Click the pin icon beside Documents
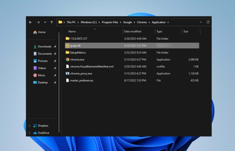 [55, 54]
